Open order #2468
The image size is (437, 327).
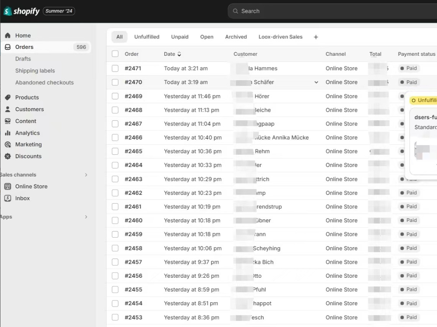pyautogui.click(x=133, y=110)
